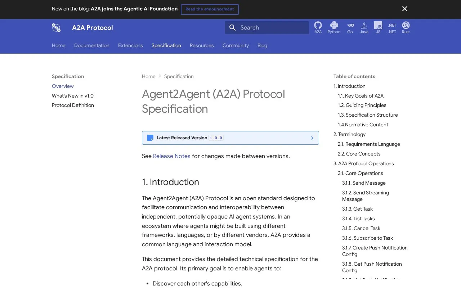Open the JS SDK icon

pos(378,27)
